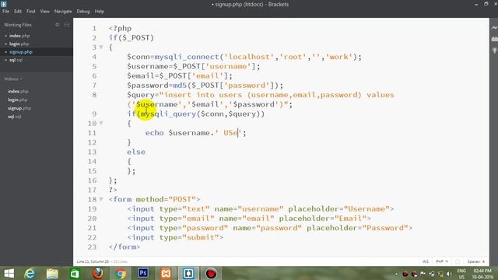Open Live Preview lightning icon
The image size is (498, 280).
tap(494, 28)
